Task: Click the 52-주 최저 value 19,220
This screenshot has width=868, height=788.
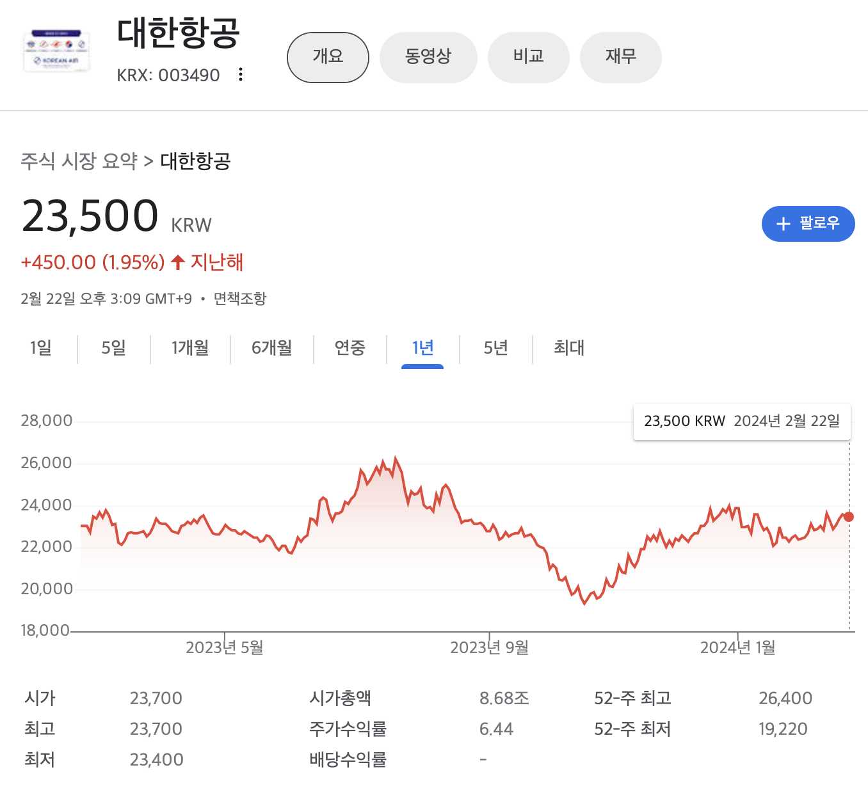Action: (x=783, y=729)
